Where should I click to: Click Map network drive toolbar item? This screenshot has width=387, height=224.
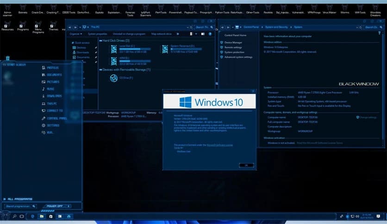point(162,34)
